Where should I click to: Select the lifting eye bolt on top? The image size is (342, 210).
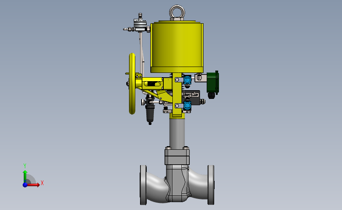pos(177,13)
